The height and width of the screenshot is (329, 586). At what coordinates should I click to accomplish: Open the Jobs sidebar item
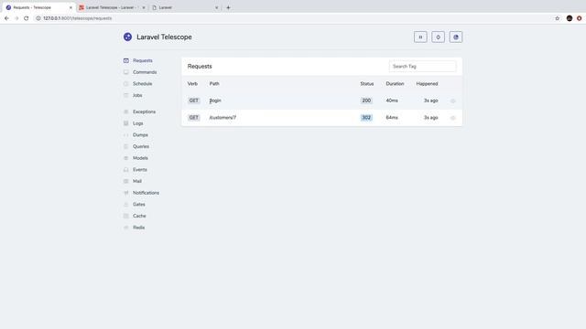pos(137,95)
